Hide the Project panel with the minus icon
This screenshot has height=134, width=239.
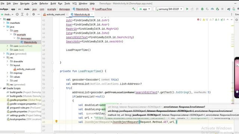click(x=38, y=14)
